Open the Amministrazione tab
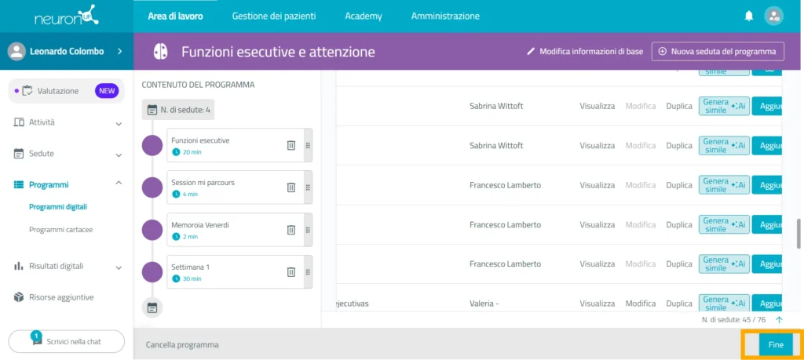 click(x=446, y=16)
